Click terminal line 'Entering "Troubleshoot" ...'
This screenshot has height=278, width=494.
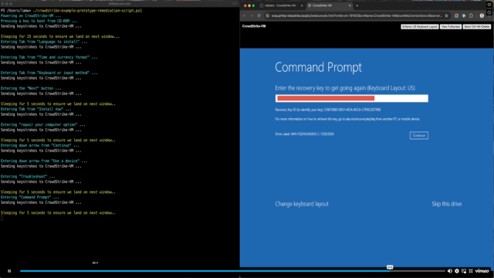pyautogui.click(x=28, y=177)
